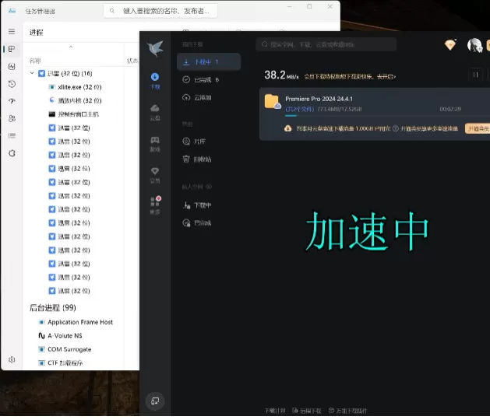Image resolution: width=490 pixels, height=420 pixels.
Task: Open 万能下载插件 at bottom bar
Action: pyautogui.click(x=347, y=411)
